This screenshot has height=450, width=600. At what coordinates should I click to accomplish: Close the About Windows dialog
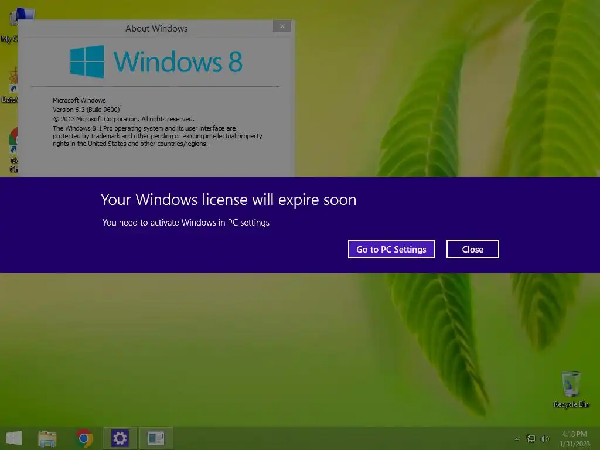[x=282, y=26]
